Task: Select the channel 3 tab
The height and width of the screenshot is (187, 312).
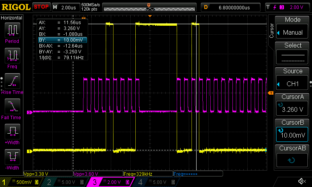Action: coord(110,182)
